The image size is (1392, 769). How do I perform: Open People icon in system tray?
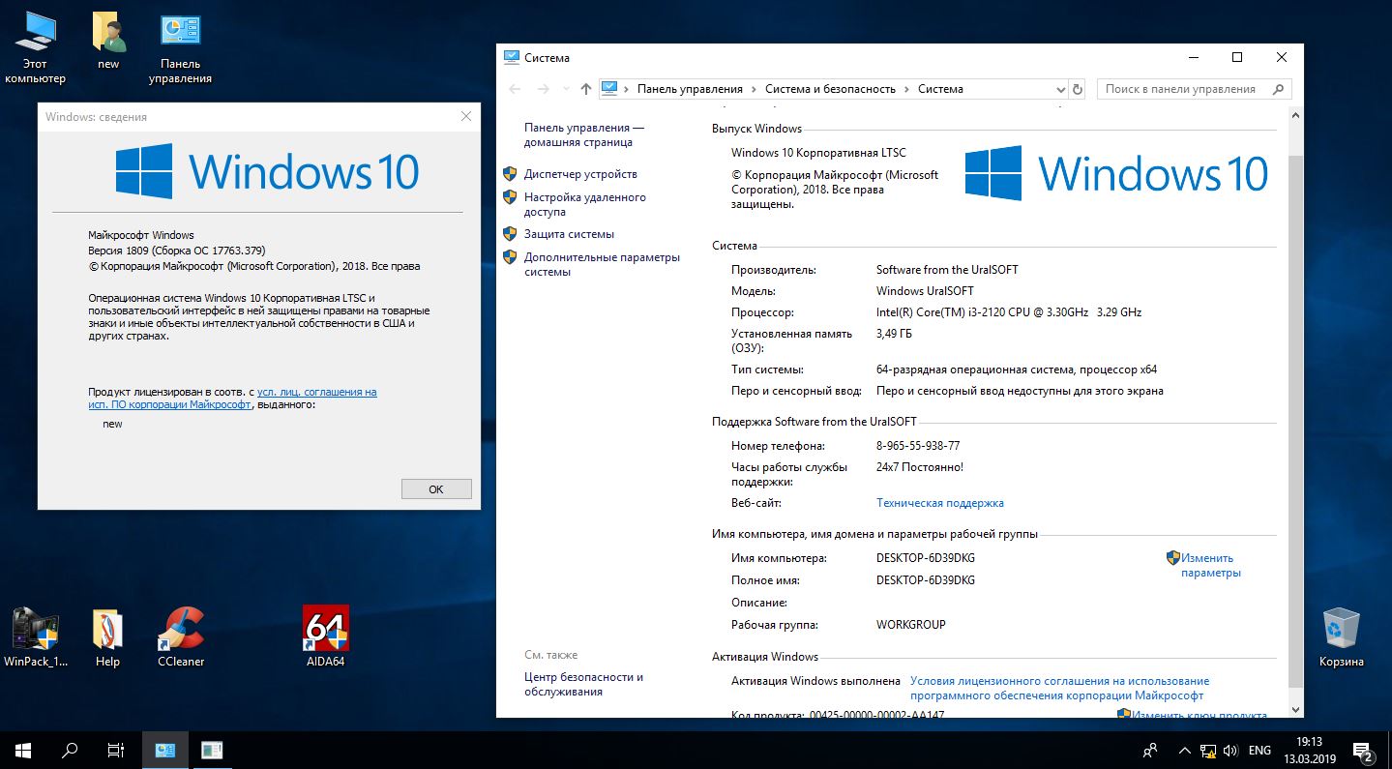point(1150,750)
